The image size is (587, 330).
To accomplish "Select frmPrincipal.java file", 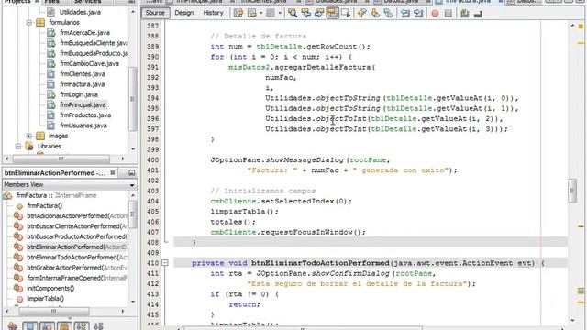I will (83, 104).
